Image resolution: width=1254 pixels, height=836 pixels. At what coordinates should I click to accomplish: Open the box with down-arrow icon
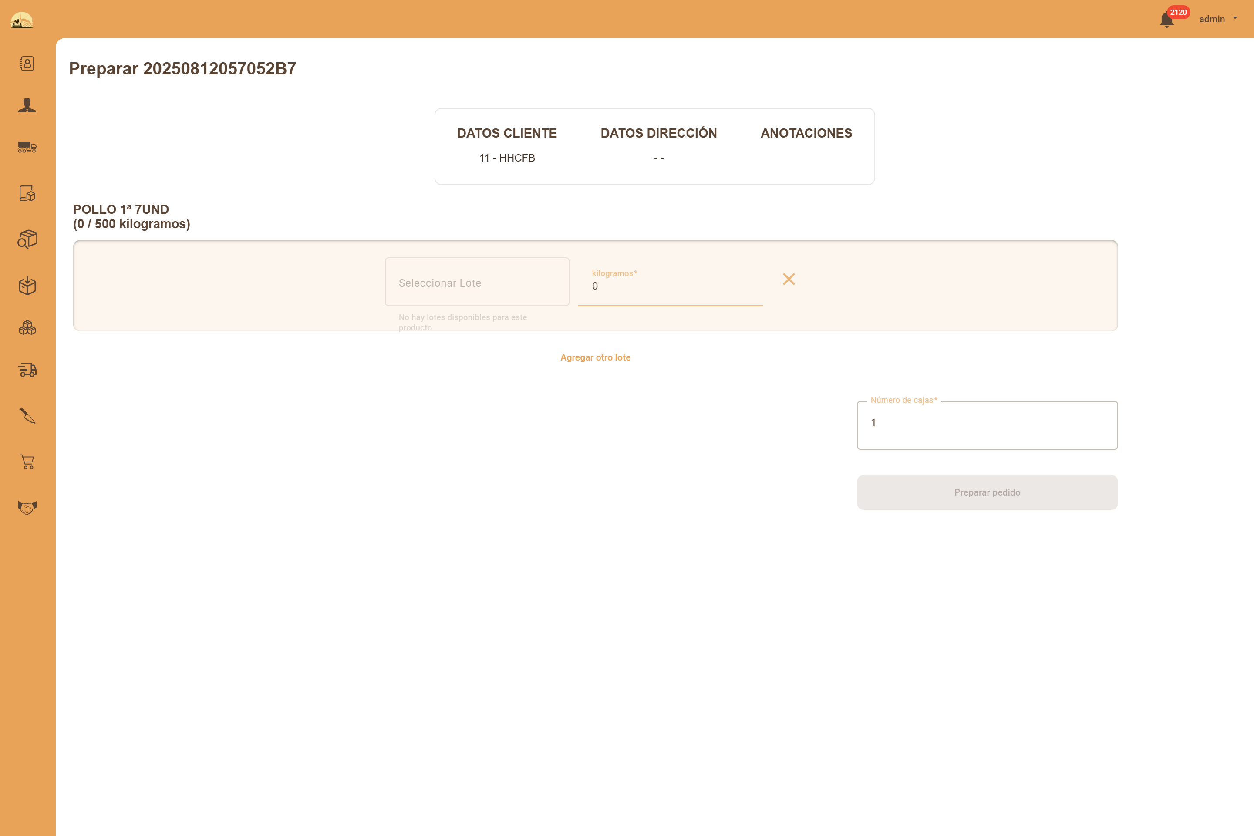(x=27, y=286)
